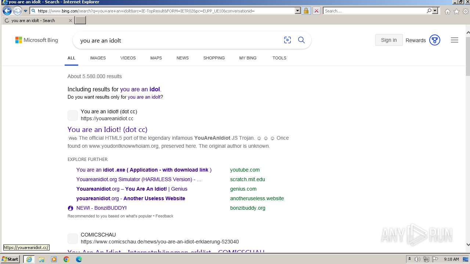The width and height of the screenshot is (470, 264).
Task: Switch to IMAGES tab
Action: pos(98,58)
